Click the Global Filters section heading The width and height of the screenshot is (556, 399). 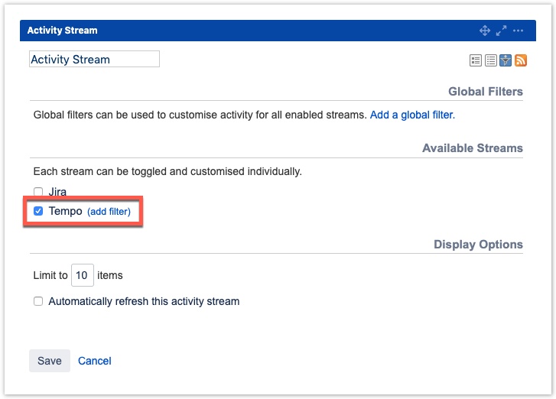[x=485, y=92]
